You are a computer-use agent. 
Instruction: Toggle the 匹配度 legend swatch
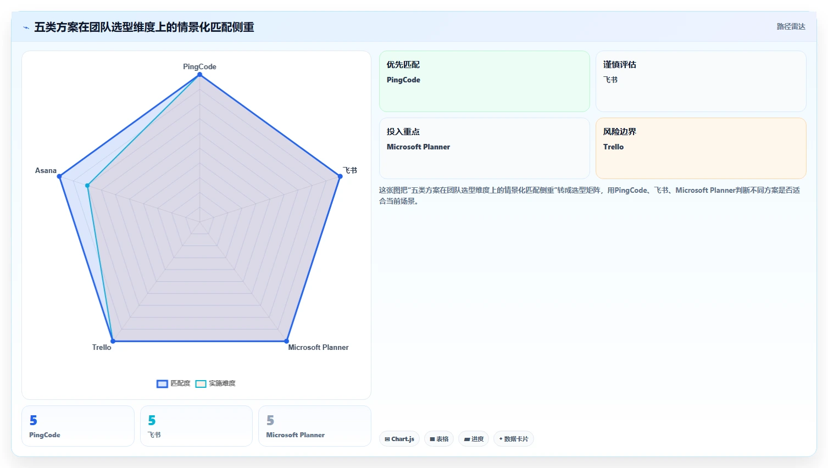coord(162,383)
